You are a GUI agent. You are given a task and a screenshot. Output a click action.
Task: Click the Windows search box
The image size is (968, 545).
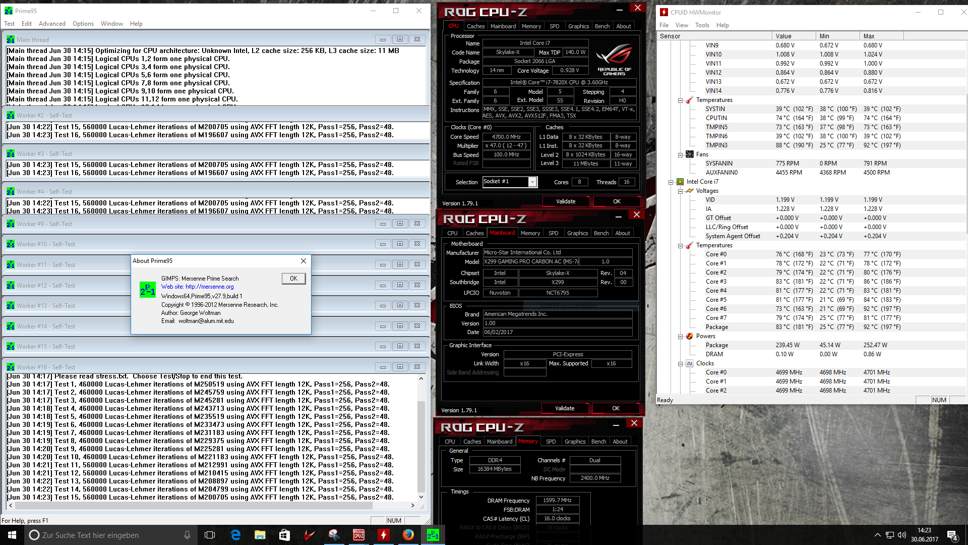click(110, 535)
